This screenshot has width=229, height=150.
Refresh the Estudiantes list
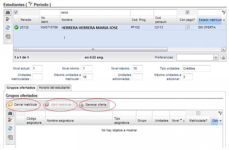point(8,28)
